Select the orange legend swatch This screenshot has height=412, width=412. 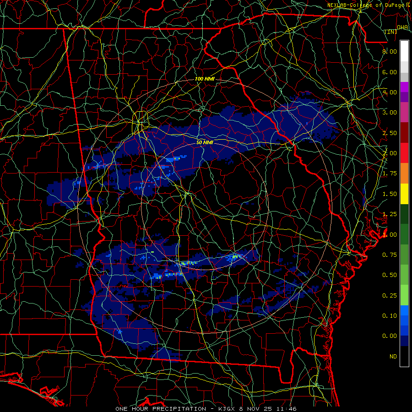(404, 173)
